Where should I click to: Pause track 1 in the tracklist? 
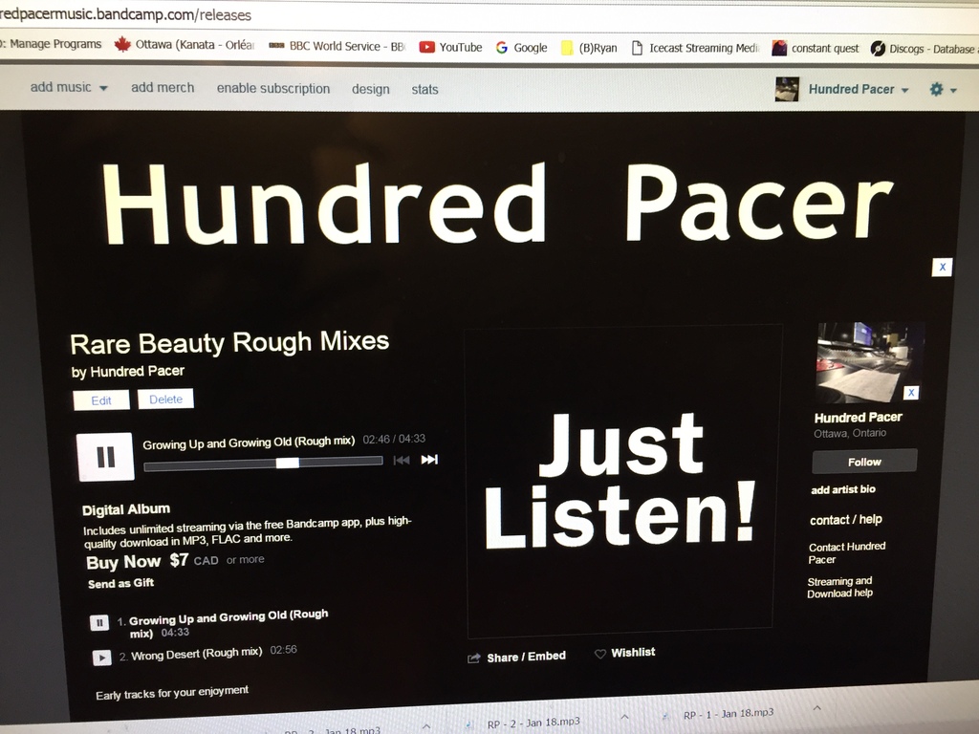point(99,622)
